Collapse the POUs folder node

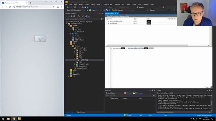[75, 58]
